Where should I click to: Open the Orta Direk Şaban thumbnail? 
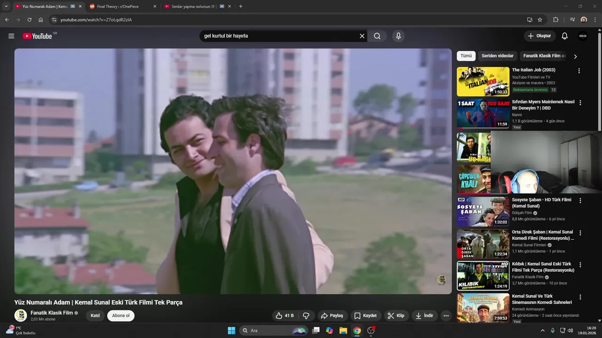click(483, 244)
